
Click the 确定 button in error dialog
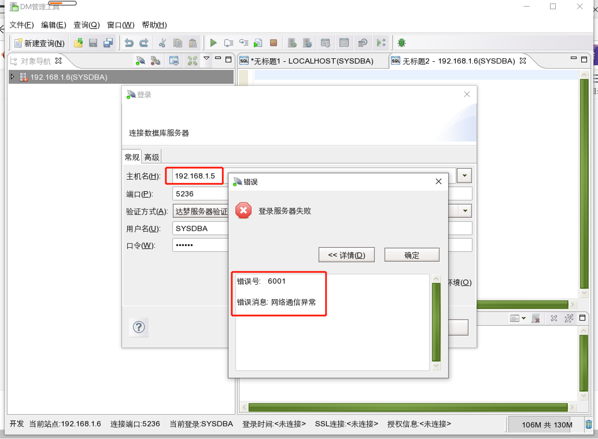tap(411, 255)
